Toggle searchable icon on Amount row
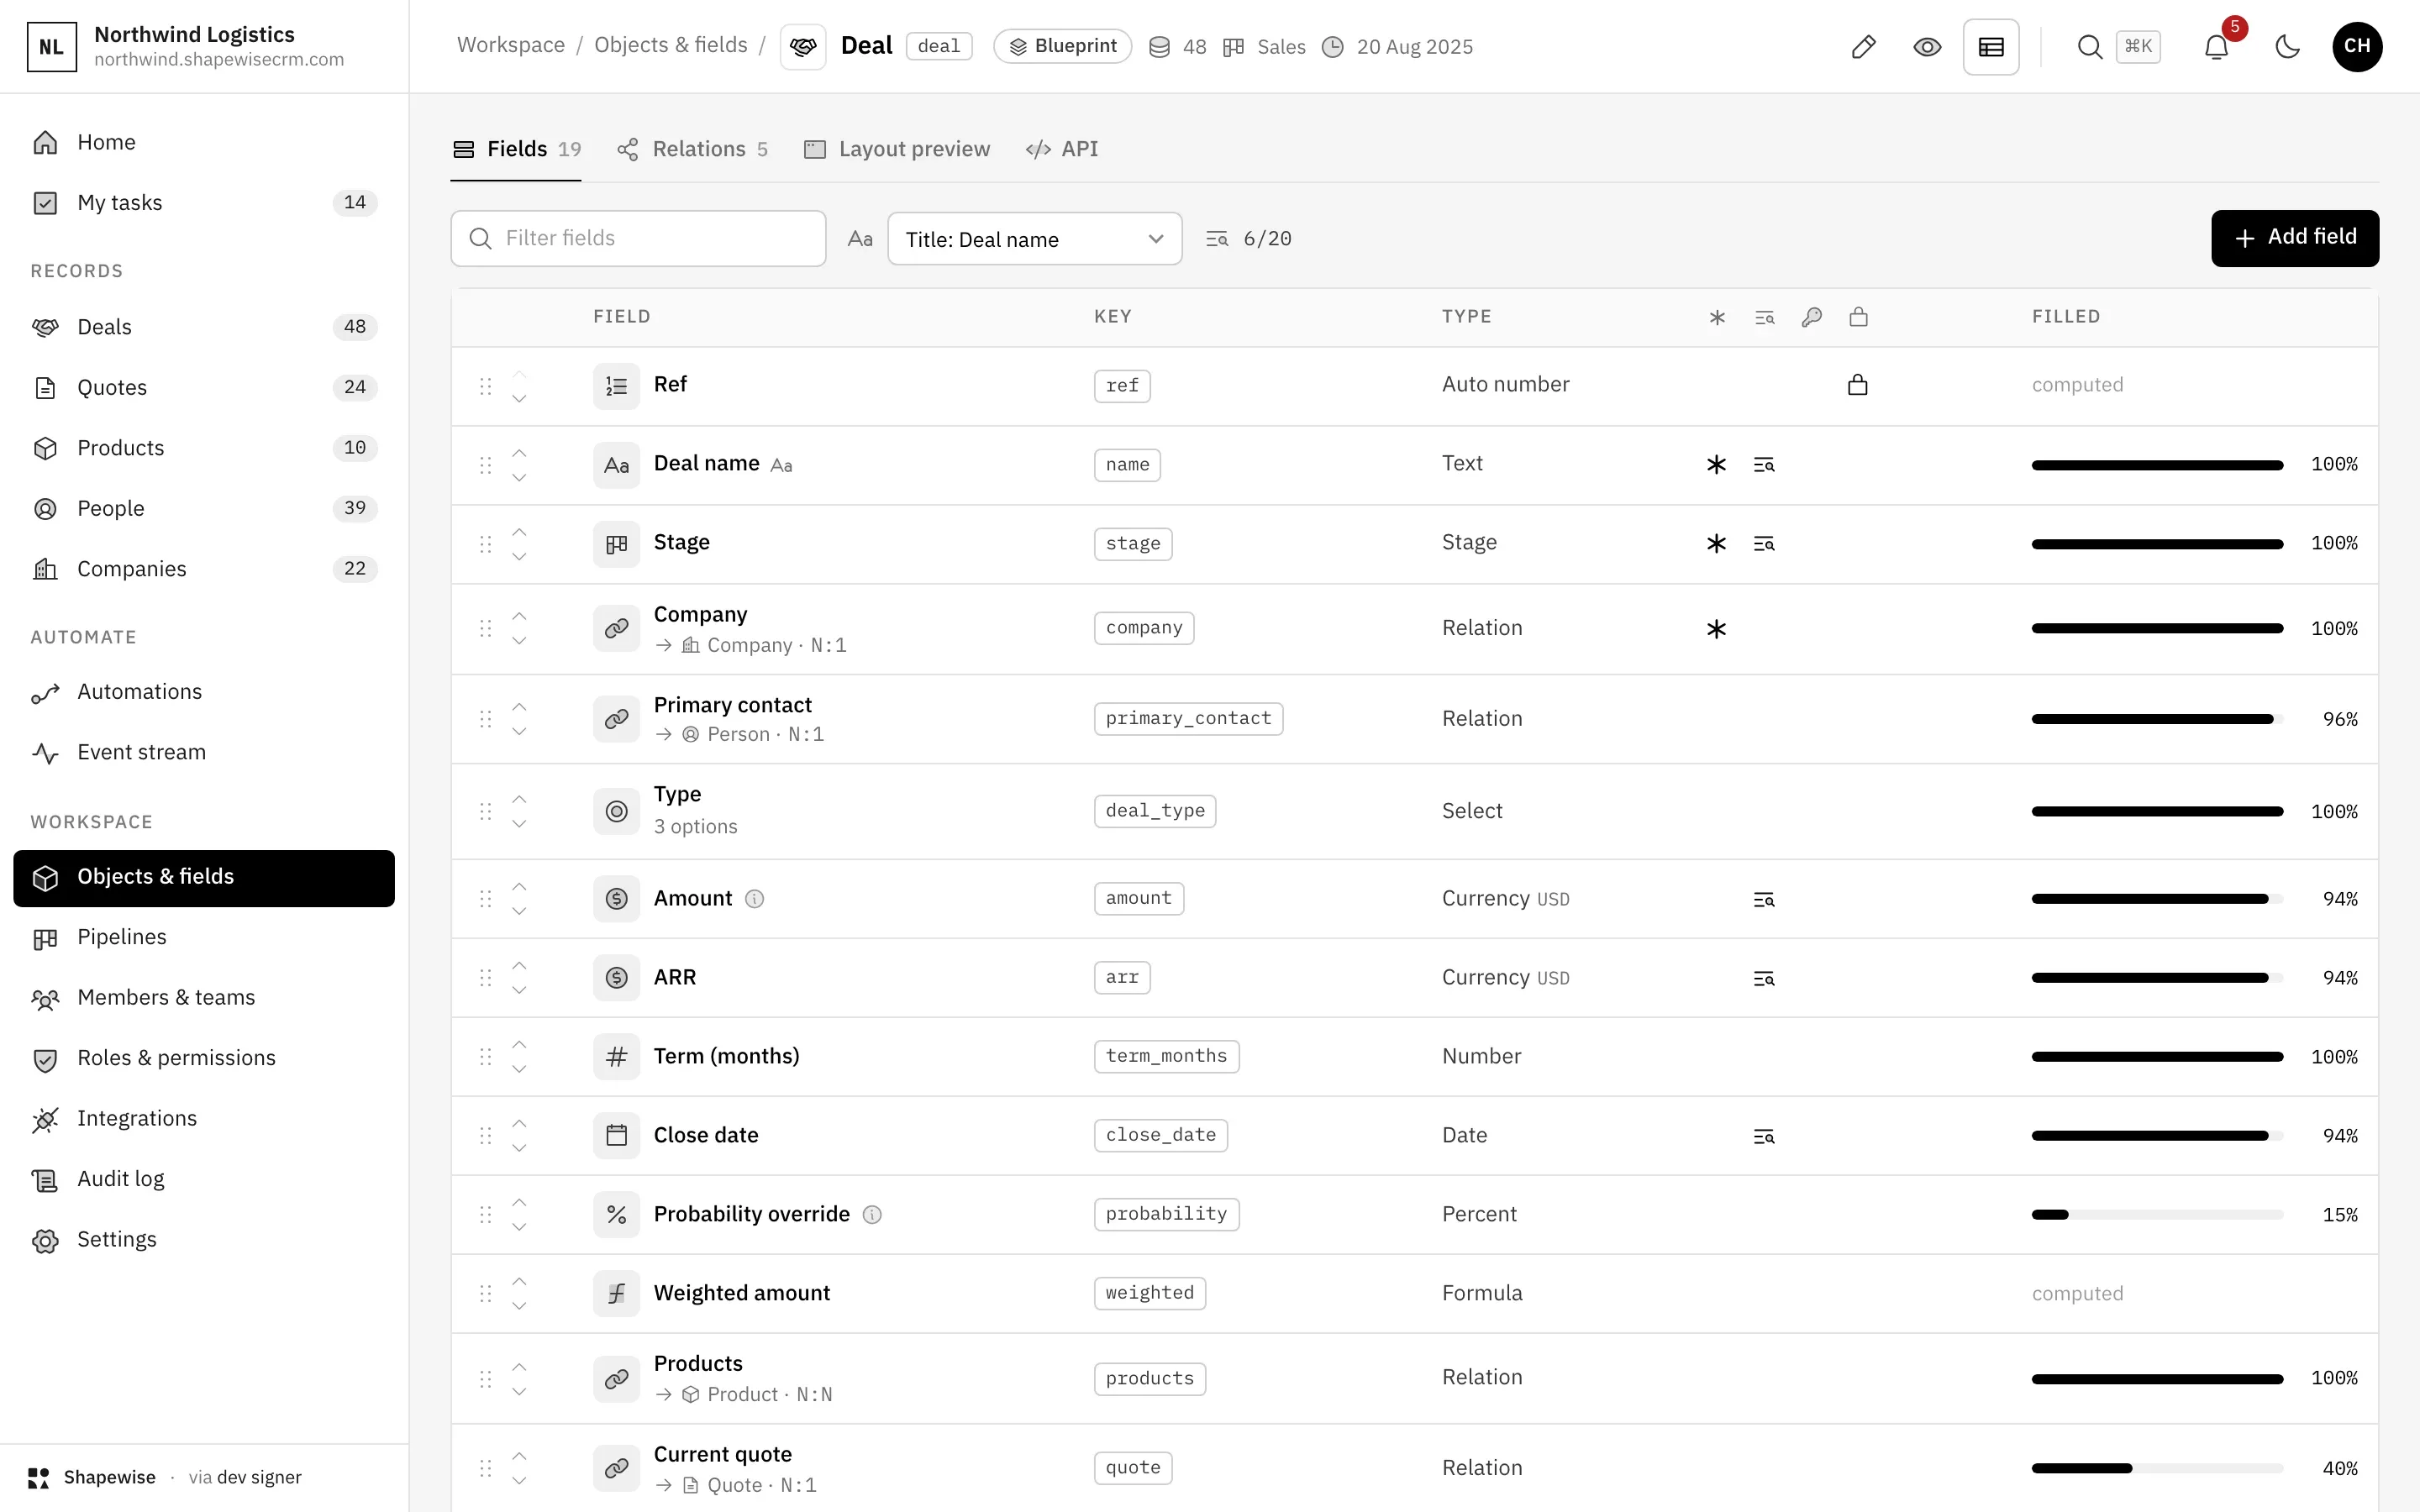The width and height of the screenshot is (2420, 1512). [1764, 900]
